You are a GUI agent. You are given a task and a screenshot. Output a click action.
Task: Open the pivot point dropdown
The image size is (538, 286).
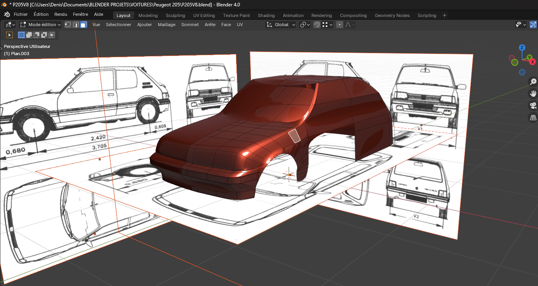tap(305, 25)
